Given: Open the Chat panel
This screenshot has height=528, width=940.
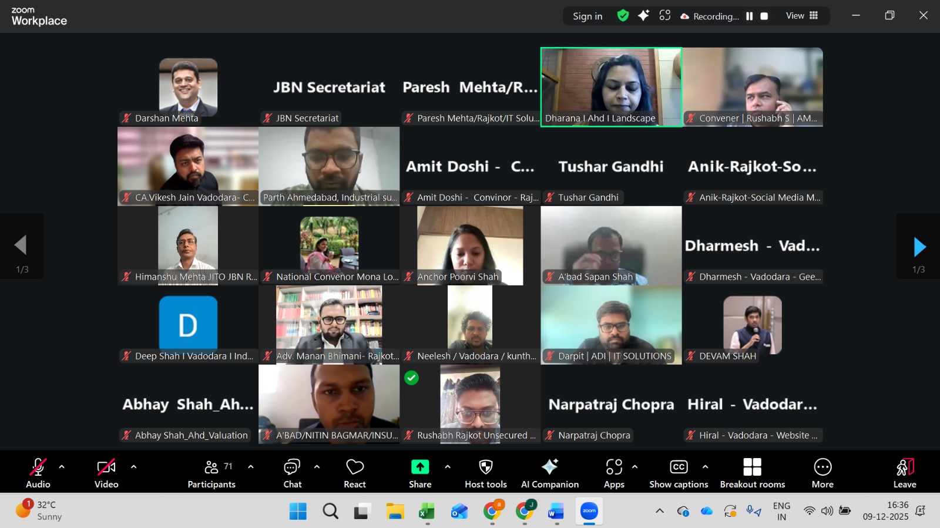Looking at the screenshot, I should tap(292, 473).
